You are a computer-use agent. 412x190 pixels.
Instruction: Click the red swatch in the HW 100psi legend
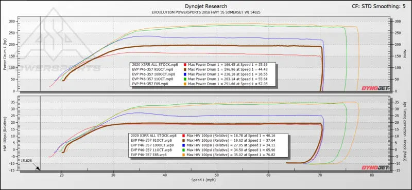click(184, 136)
